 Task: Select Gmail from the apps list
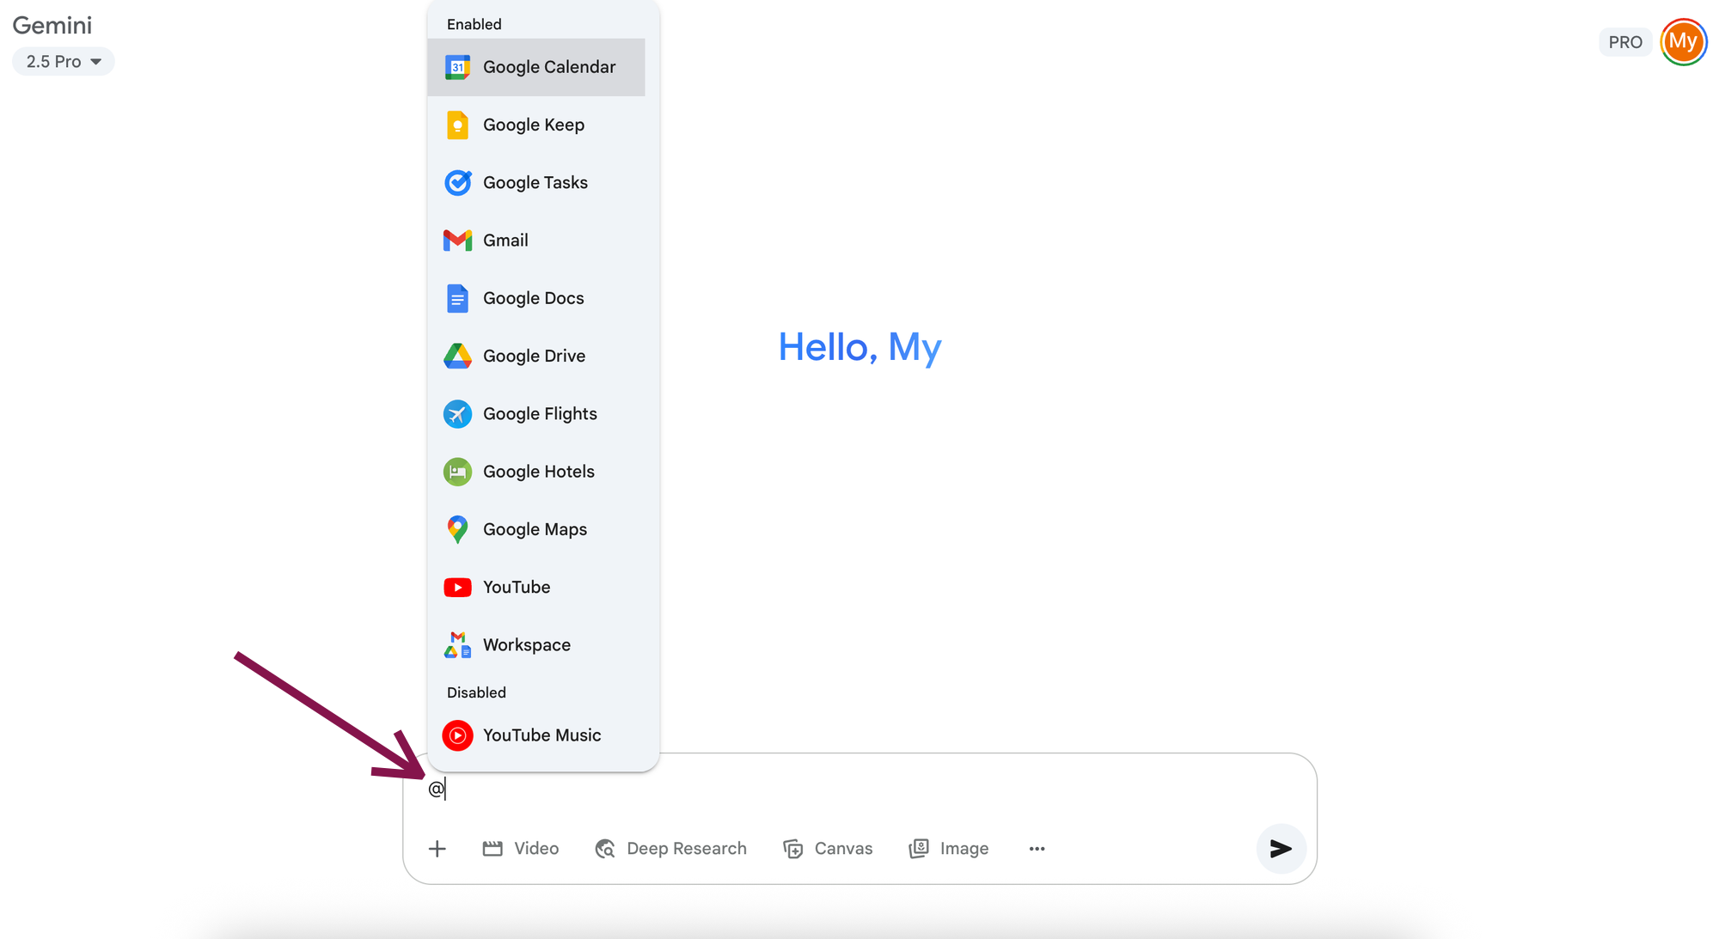pos(536,241)
